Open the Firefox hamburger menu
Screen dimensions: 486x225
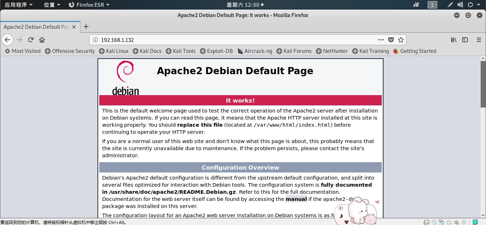(x=479, y=40)
